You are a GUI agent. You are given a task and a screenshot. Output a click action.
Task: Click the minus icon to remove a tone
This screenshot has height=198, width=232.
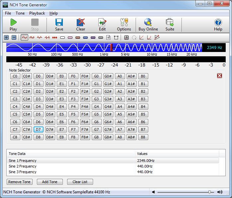[14, 37]
